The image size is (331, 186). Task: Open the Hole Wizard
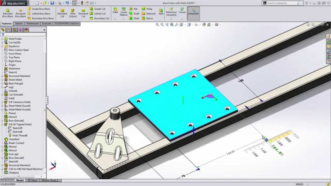pyautogui.click(x=73, y=13)
